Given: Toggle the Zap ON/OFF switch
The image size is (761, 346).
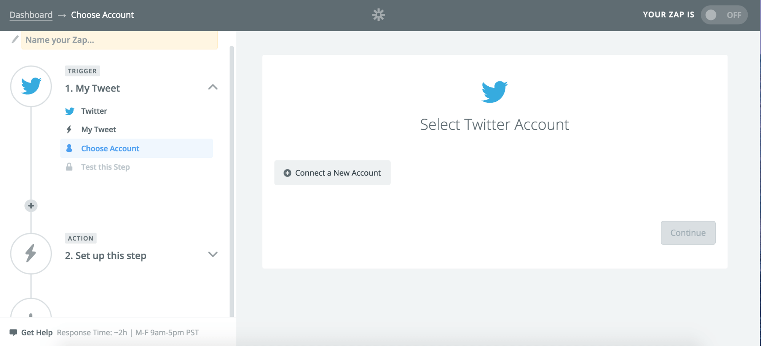Looking at the screenshot, I should [x=724, y=15].
